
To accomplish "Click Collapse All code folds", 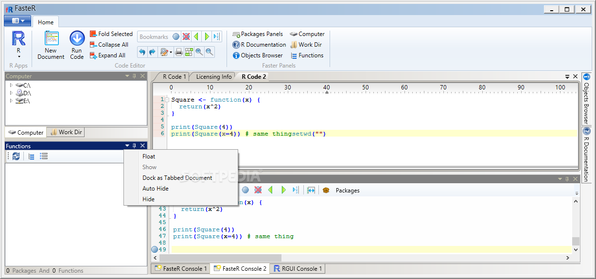I will point(109,45).
